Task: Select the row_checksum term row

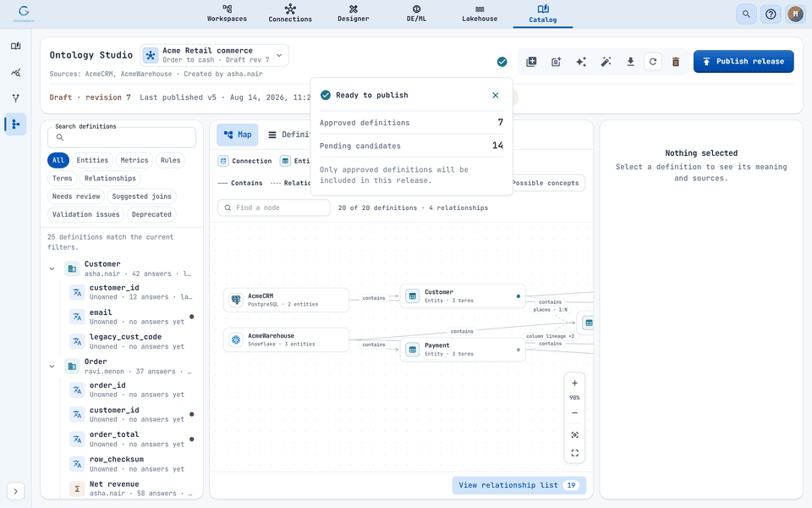Action: 132,463
